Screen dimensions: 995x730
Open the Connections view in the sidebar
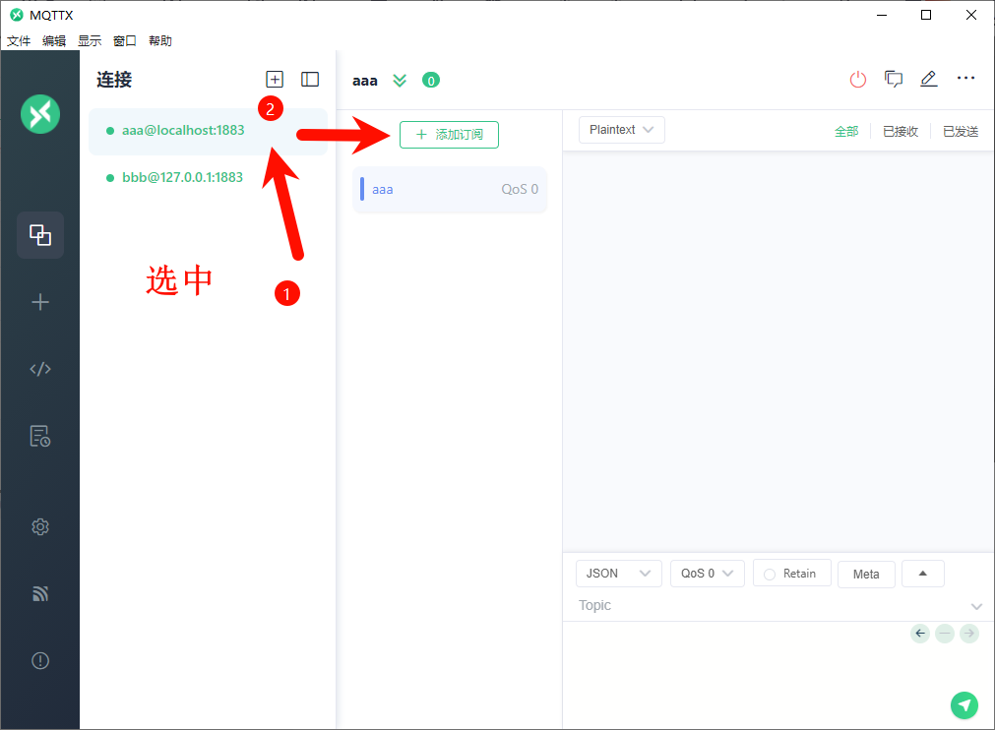point(40,235)
